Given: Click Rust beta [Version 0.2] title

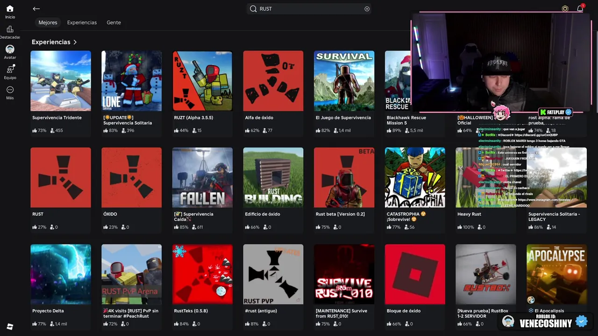Looking at the screenshot, I should 340,214.
